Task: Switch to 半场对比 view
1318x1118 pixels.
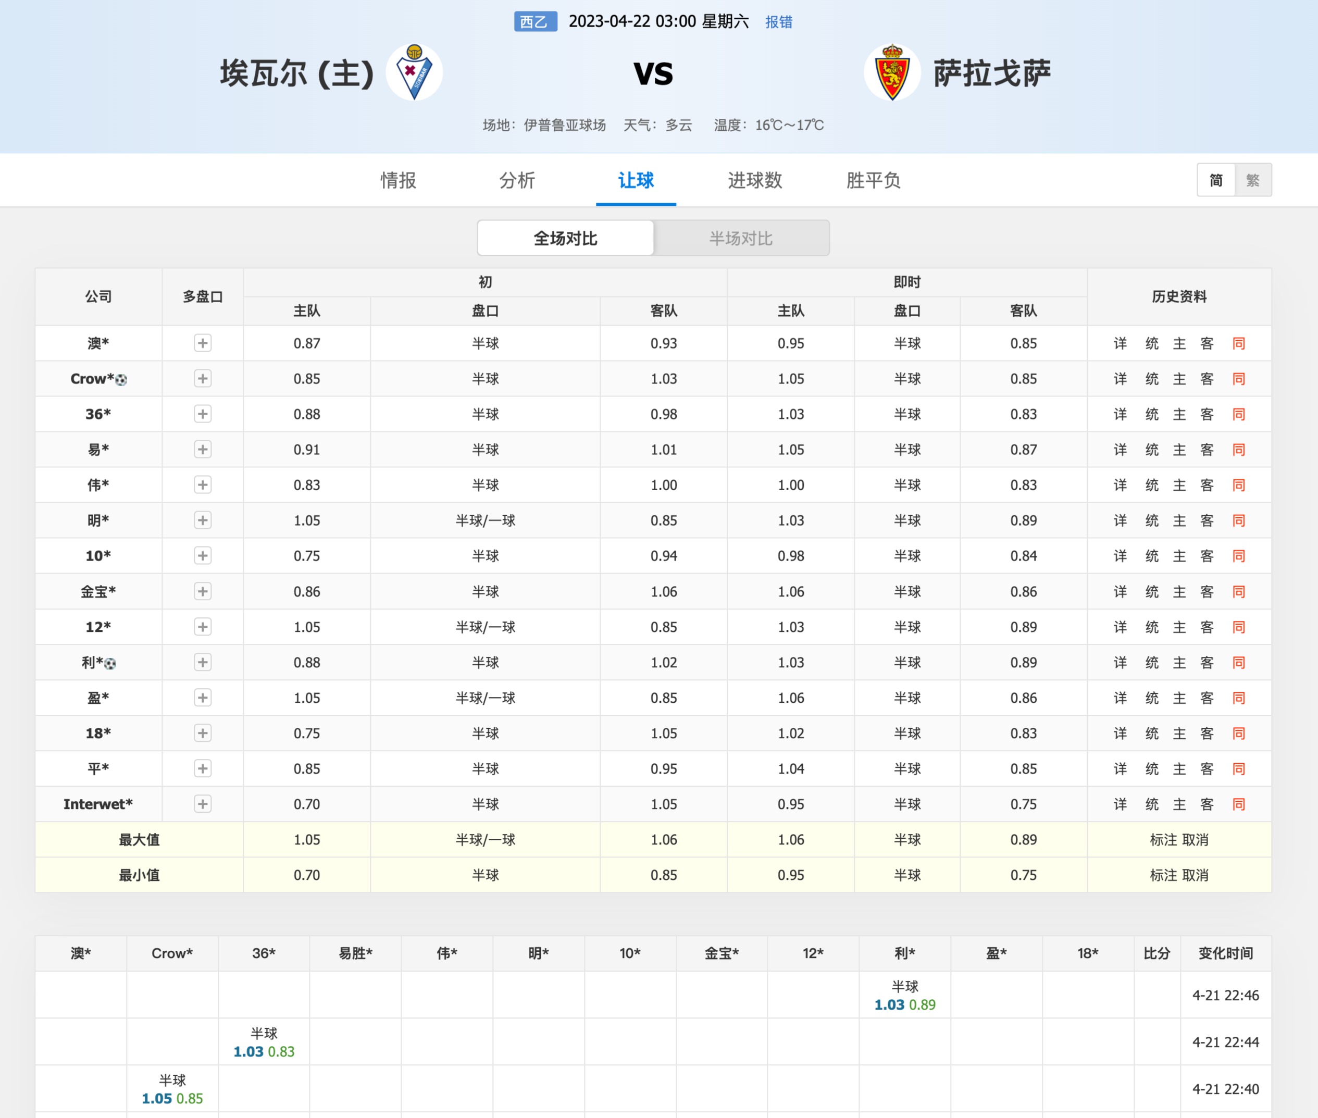Action: (741, 238)
